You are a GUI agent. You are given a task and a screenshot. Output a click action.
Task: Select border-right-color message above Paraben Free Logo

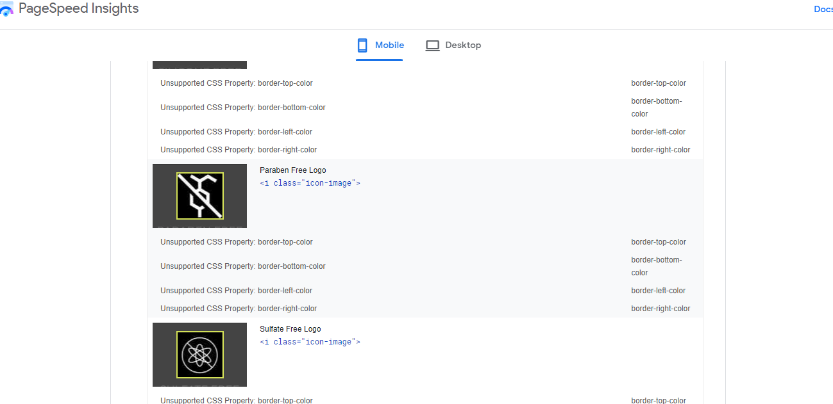pyautogui.click(x=239, y=150)
